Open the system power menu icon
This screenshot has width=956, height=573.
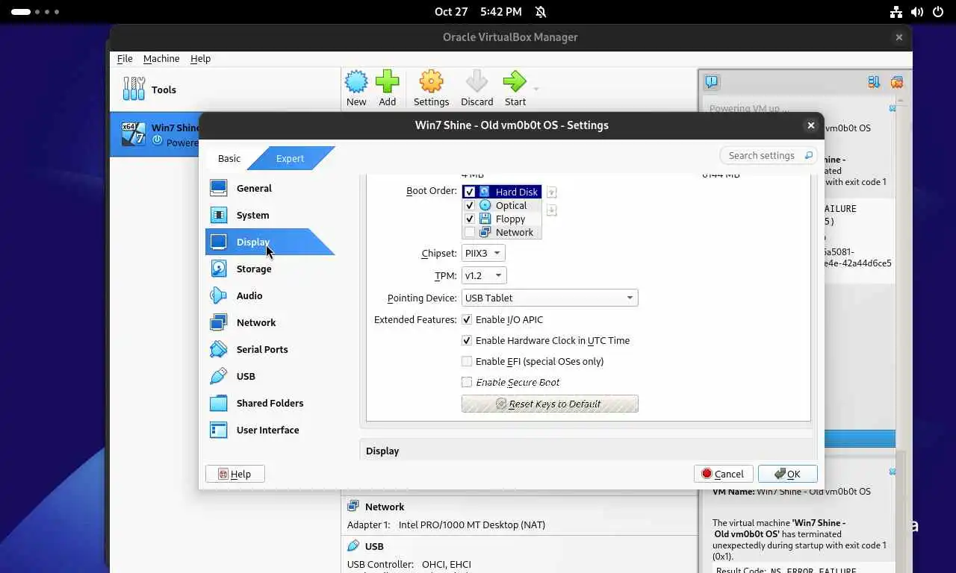click(938, 12)
